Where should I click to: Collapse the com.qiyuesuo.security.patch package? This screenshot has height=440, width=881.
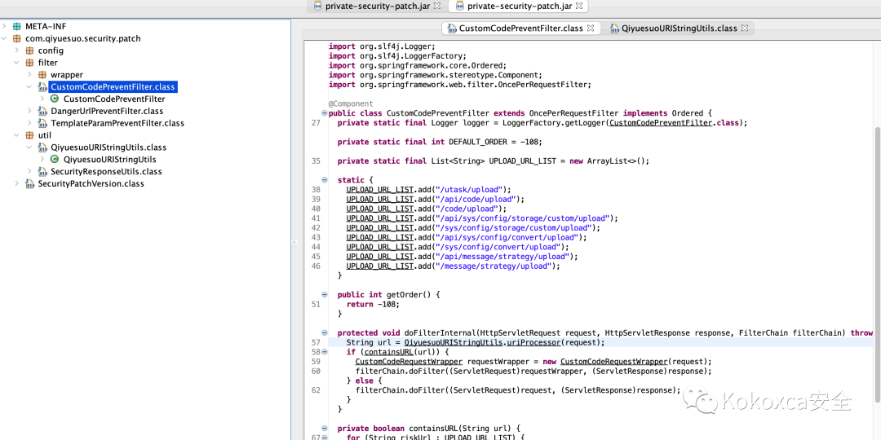coord(5,39)
